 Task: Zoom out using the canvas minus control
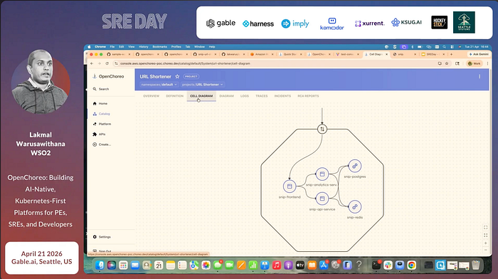pos(485,251)
